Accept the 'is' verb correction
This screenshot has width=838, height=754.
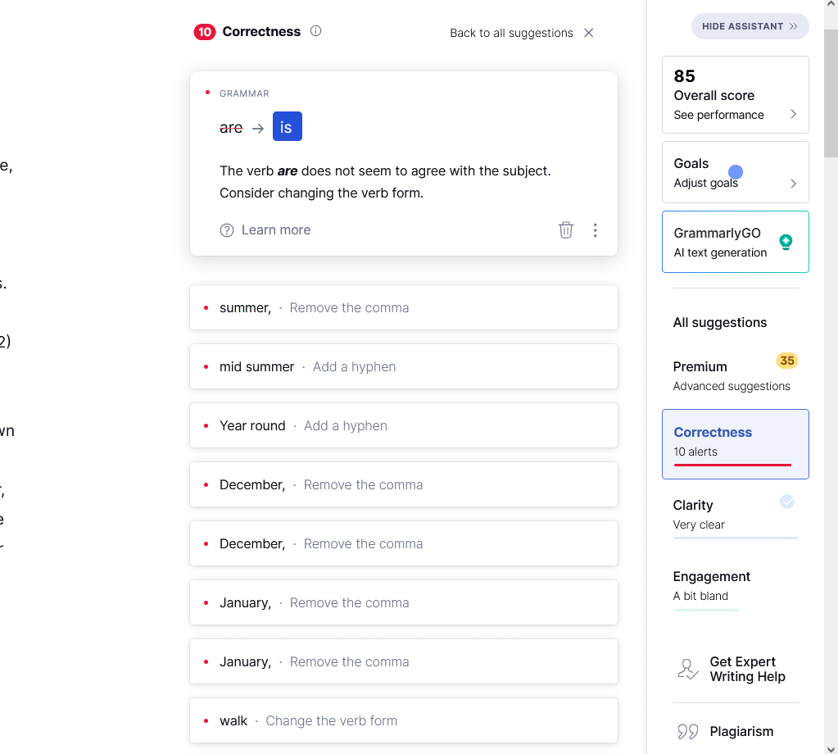[287, 127]
